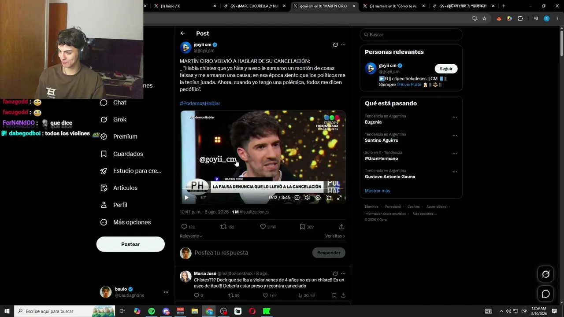Open floating Grok button
Viewport: 564px width, 317px height.
[545, 274]
